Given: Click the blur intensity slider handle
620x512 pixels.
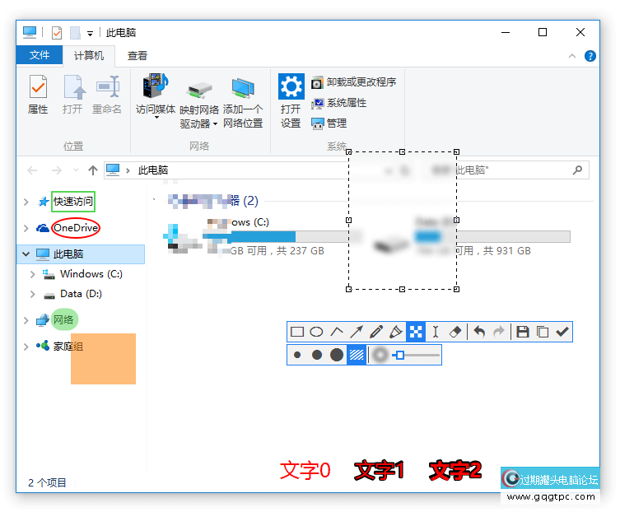Looking at the screenshot, I should [x=399, y=355].
